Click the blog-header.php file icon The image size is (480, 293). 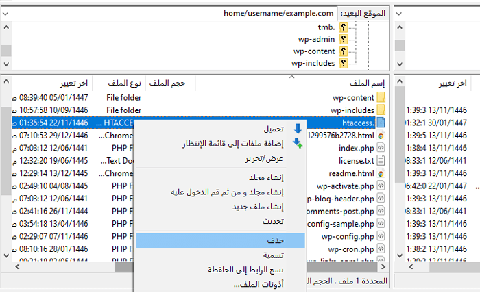point(381,199)
